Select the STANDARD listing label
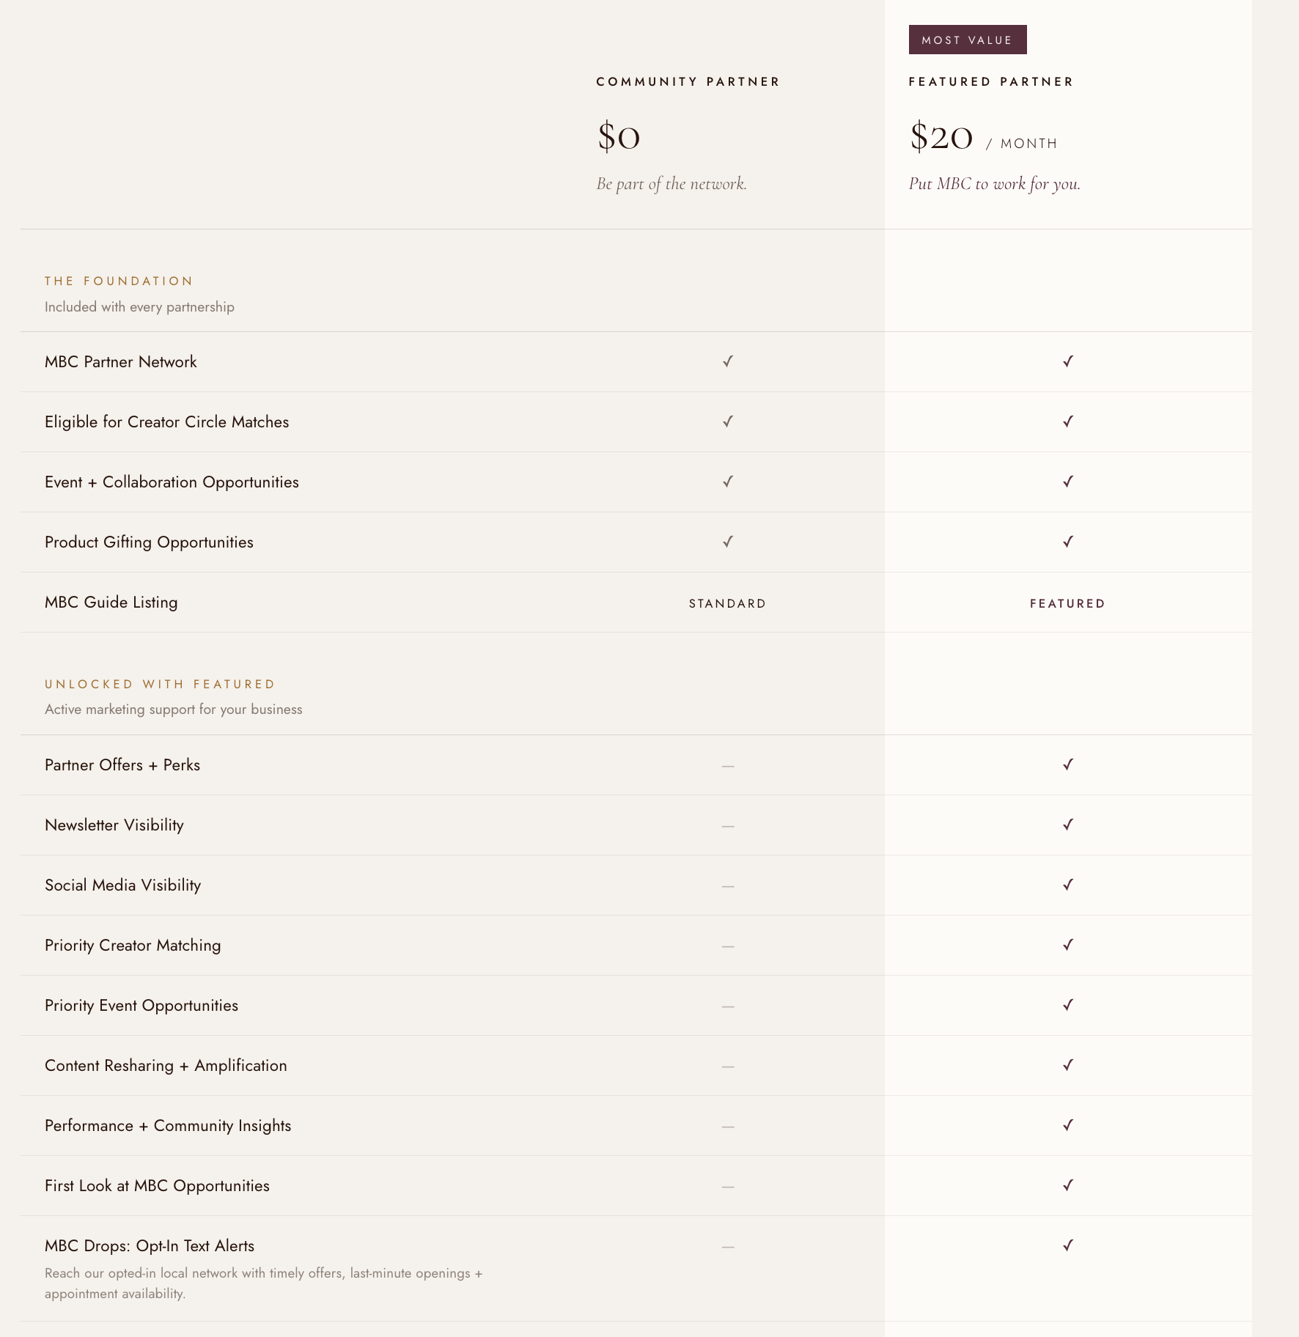Screen dimensions: 1299x1337 click(x=727, y=603)
